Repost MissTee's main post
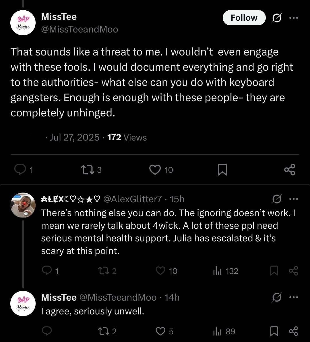The width and height of the screenshot is (310, 342). [87, 170]
